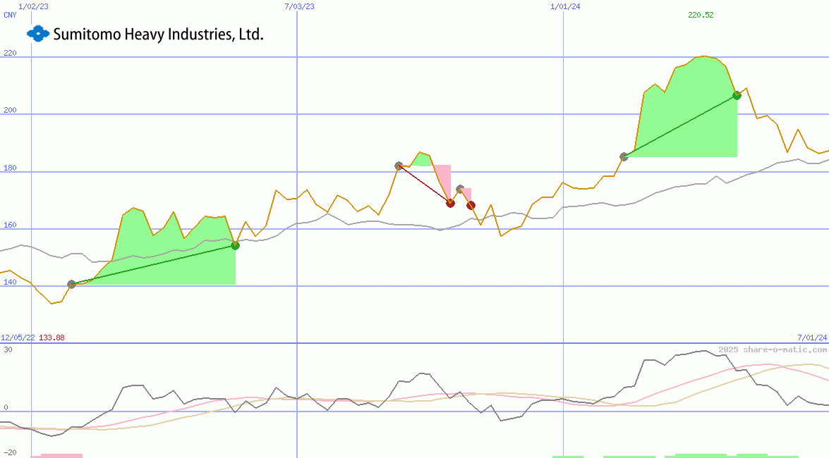829x458 pixels.
Task: Click the gray start marker of the first trendline
Action: point(71,285)
